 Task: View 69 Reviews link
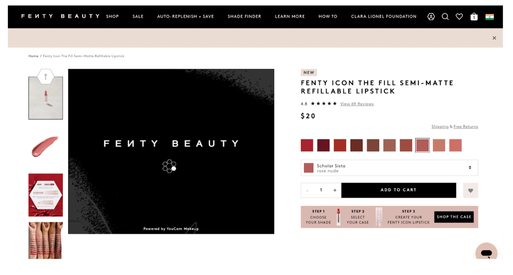[x=357, y=104]
